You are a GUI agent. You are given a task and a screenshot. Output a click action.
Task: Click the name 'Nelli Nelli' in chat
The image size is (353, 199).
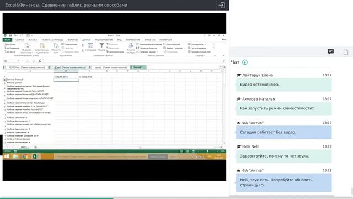(250, 146)
